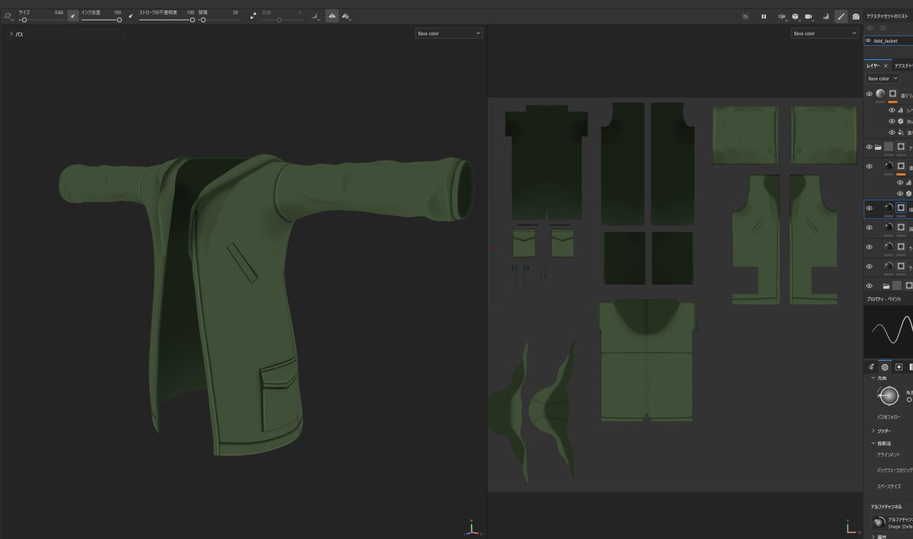Click the Pause engine icon in the toolbar

pyautogui.click(x=763, y=16)
